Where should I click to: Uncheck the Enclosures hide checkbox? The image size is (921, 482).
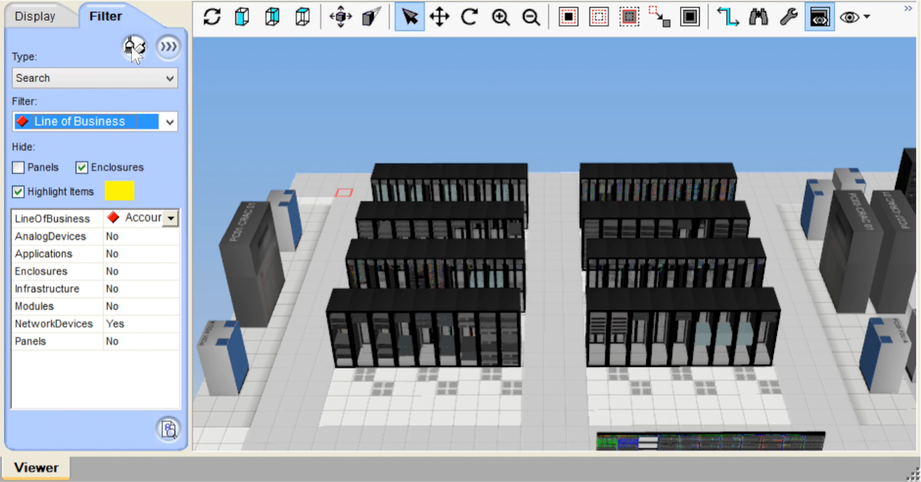(82, 168)
